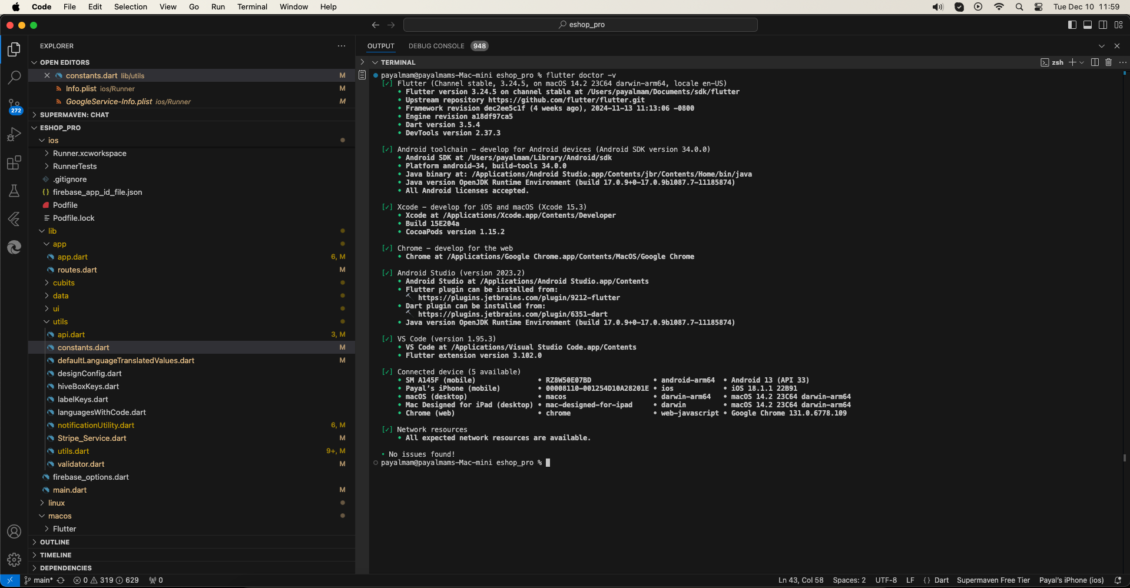The image size is (1130, 588).
Task: Open the Testing flask view
Action: point(14,191)
